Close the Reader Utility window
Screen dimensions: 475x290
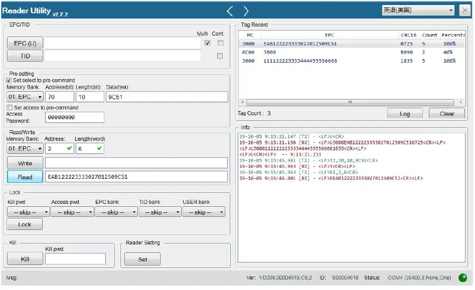(x=464, y=10)
